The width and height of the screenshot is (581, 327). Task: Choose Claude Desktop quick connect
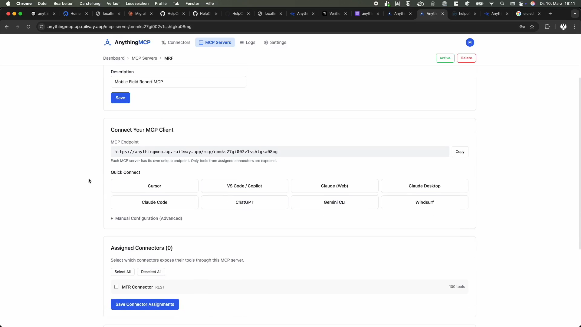coord(425,186)
